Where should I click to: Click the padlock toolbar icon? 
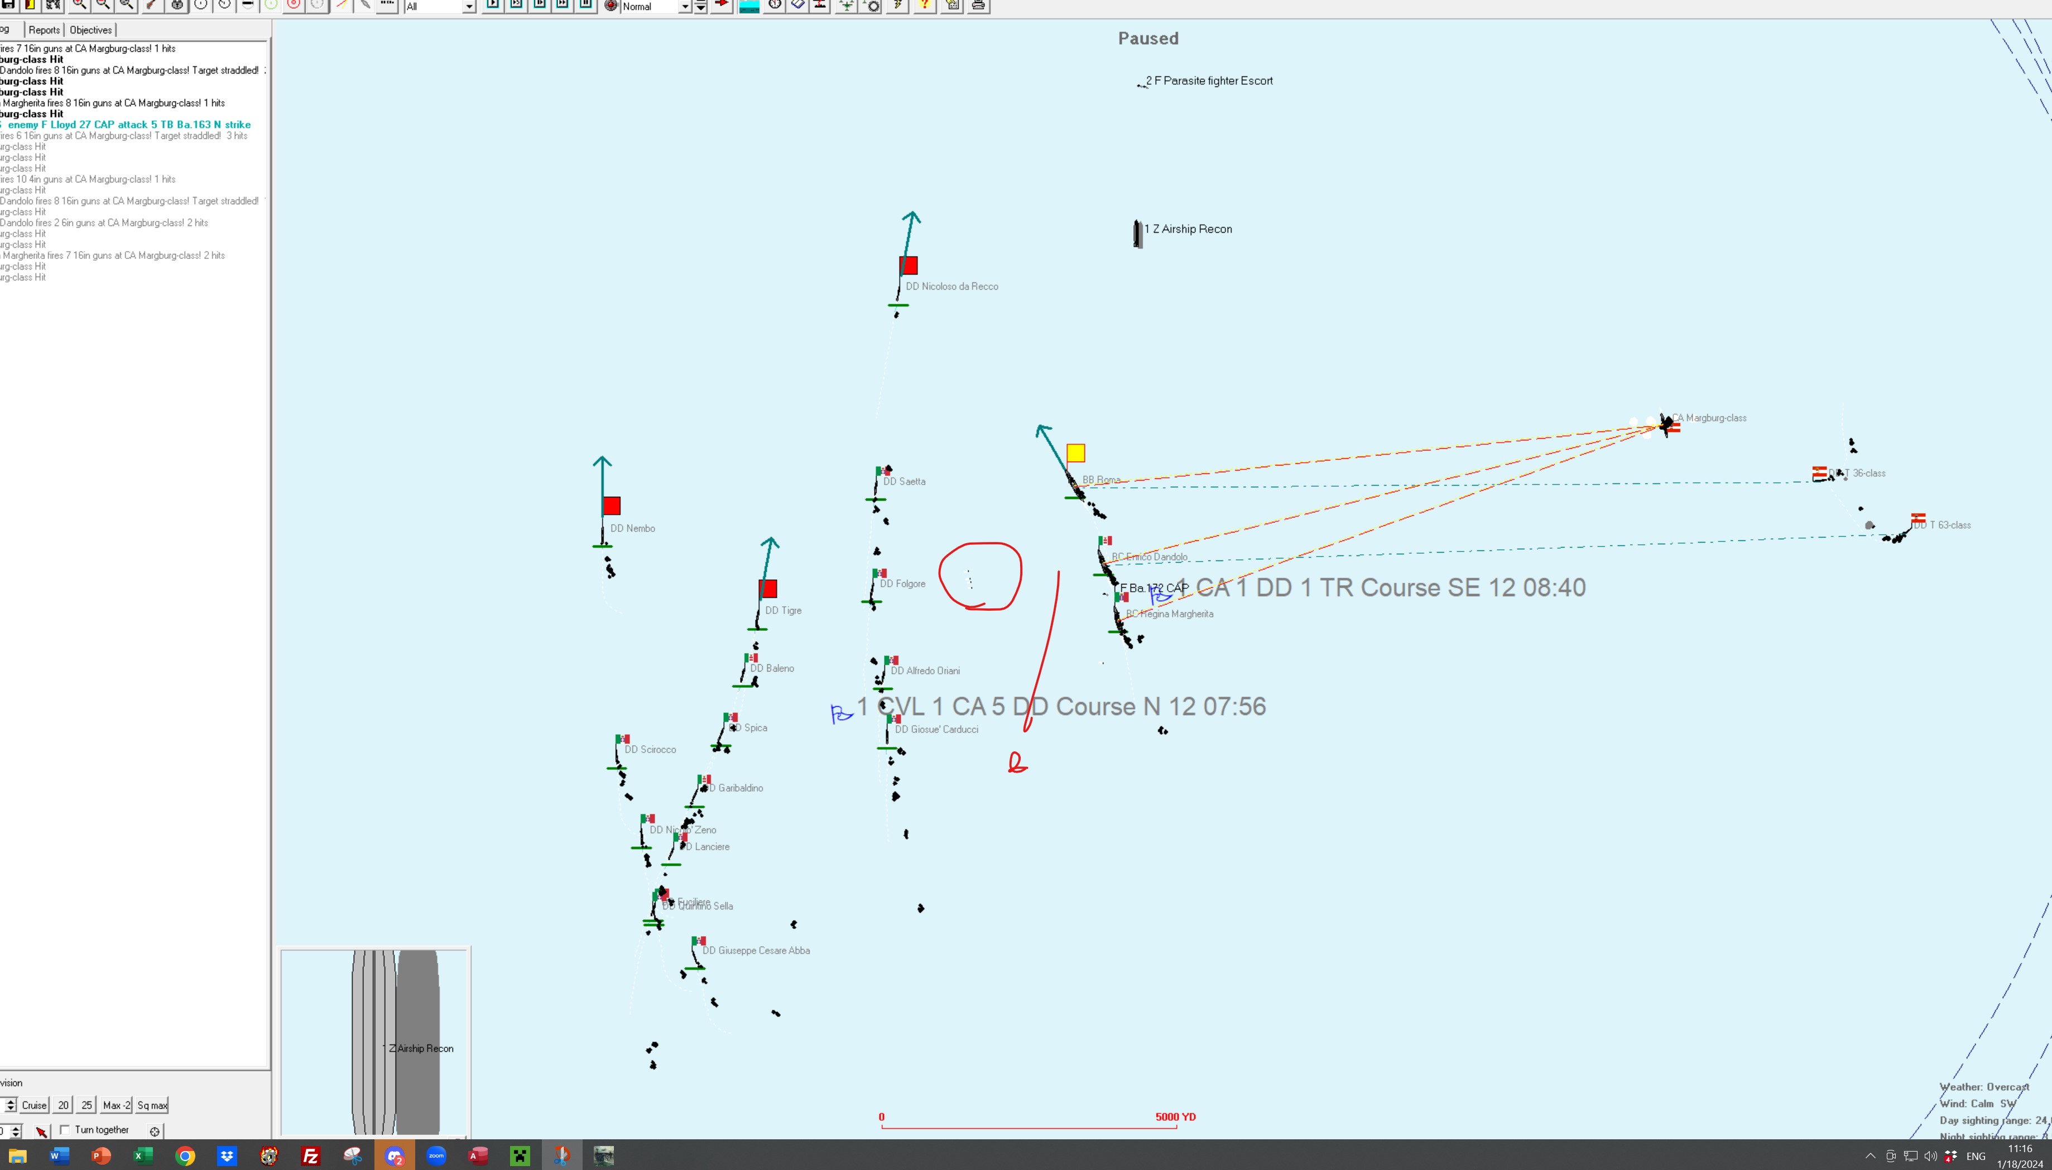[177, 5]
